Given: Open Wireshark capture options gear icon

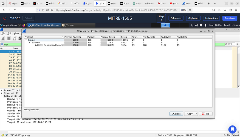Looking at the screenshot, I should point(20,38).
